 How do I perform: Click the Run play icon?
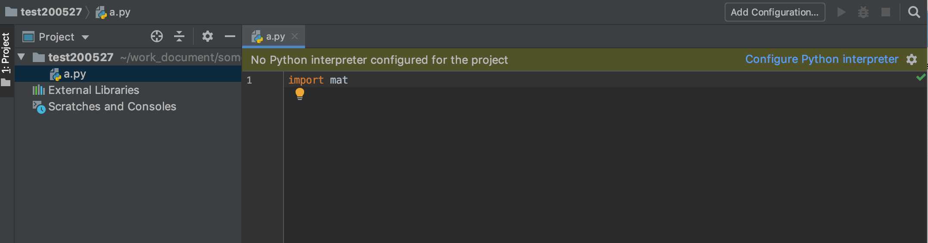pos(841,12)
